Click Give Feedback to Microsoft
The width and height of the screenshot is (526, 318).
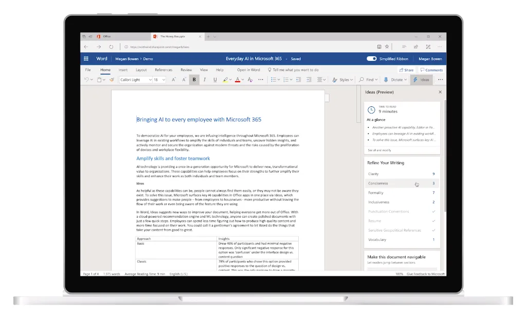425,274
